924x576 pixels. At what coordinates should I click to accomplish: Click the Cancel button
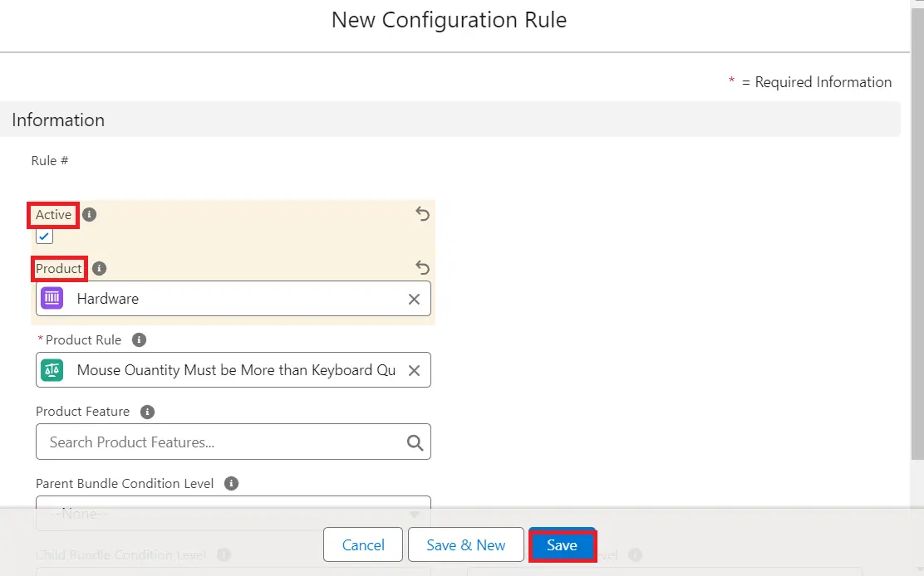(363, 545)
